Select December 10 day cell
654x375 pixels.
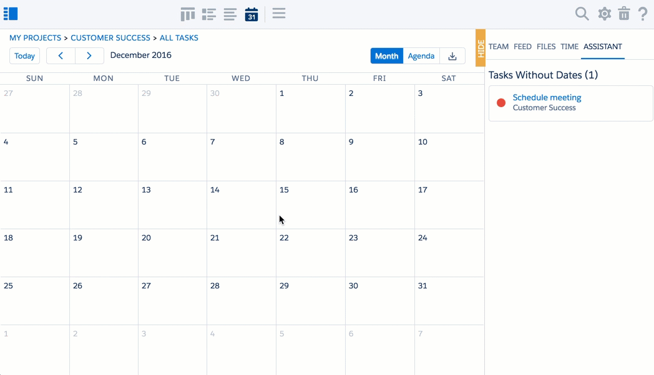[x=449, y=158]
